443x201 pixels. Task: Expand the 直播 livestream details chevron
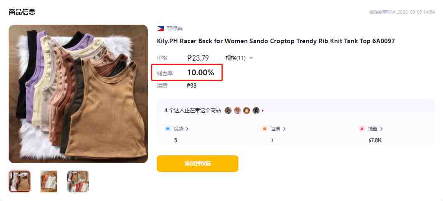[x=284, y=129]
